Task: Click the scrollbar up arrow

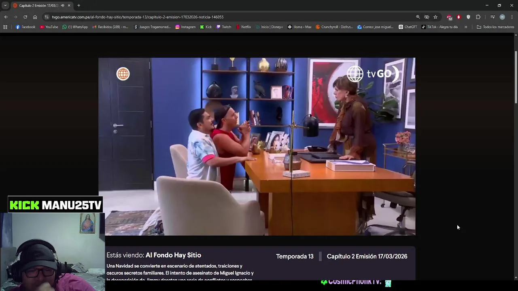Action: tap(516, 36)
